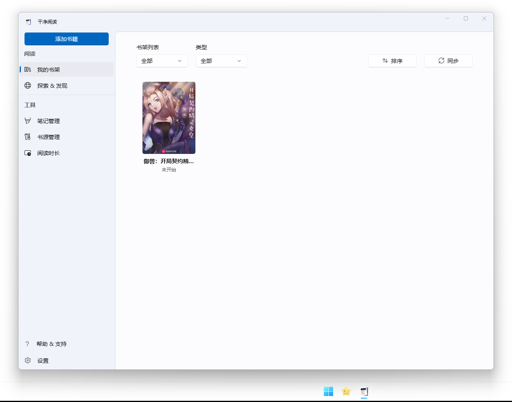Open the 御兽：开局契约精灵女皇 book cover
Image resolution: width=512 pixels, height=402 pixels.
[x=169, y=117]
